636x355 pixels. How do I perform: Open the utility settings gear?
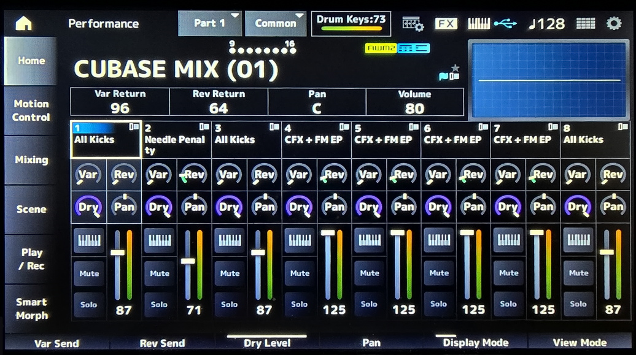614,23
